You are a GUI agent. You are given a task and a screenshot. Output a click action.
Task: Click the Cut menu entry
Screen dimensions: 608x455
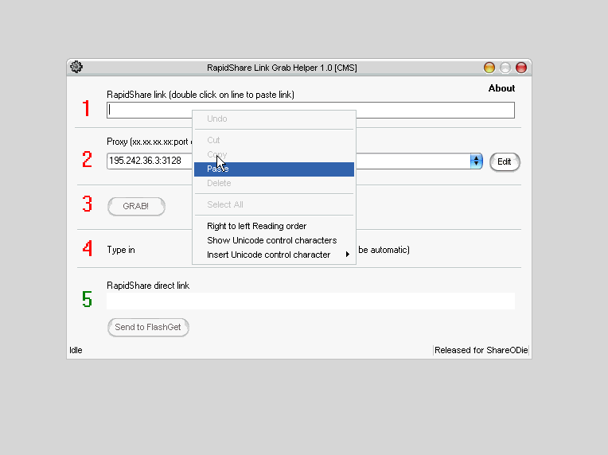(x=274, y=140)
